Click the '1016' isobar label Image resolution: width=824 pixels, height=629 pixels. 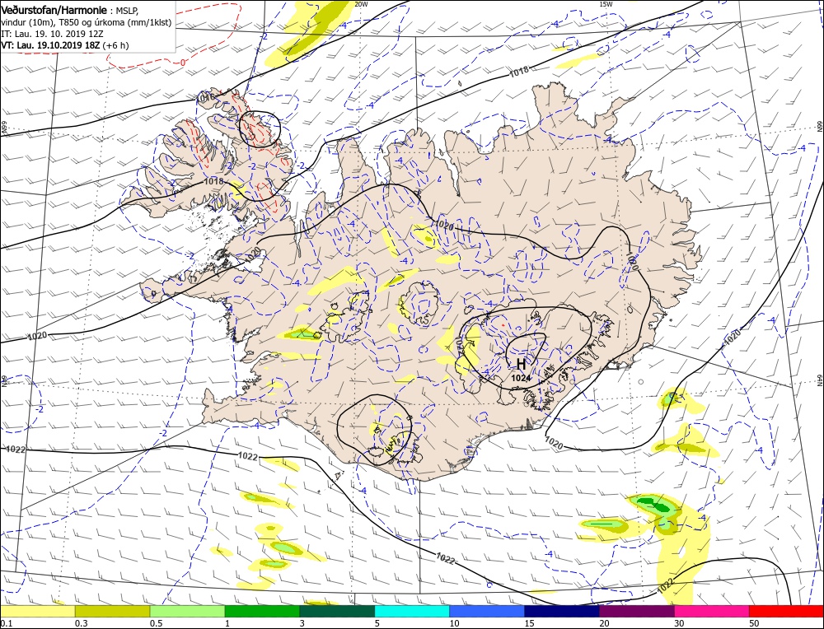[204, 97]
